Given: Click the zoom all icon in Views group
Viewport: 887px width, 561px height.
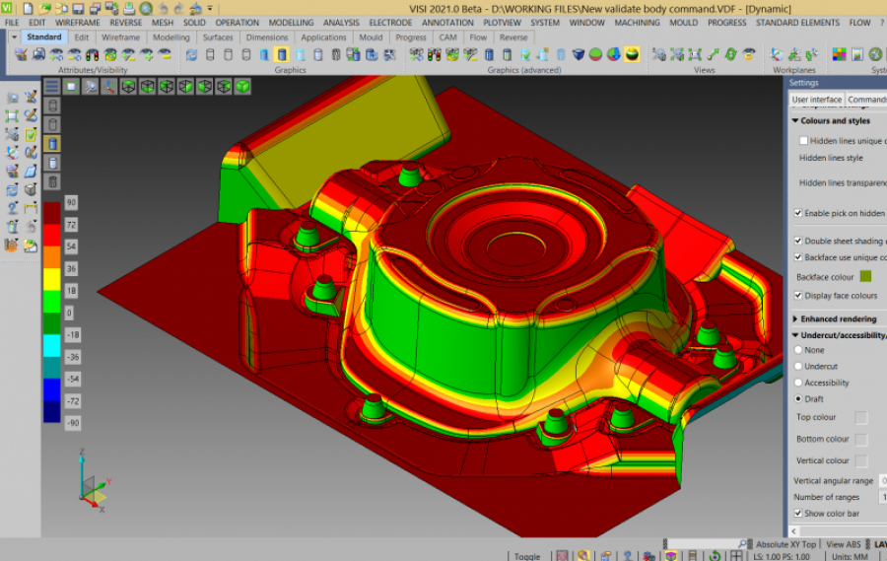Looking at the screenshot, I should pos(695,54).
